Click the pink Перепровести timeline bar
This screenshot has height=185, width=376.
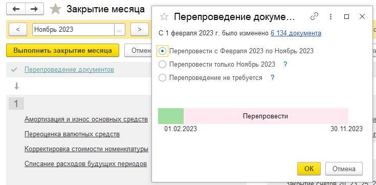coord(266,116)
